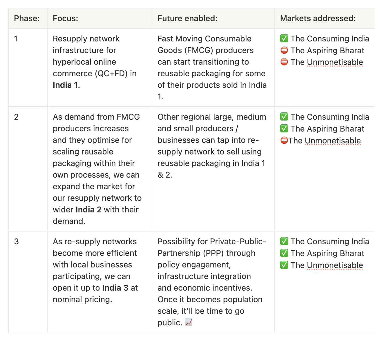
Task: Click green check beside Phase 2 Consuming India
Action: pos(284,117)
